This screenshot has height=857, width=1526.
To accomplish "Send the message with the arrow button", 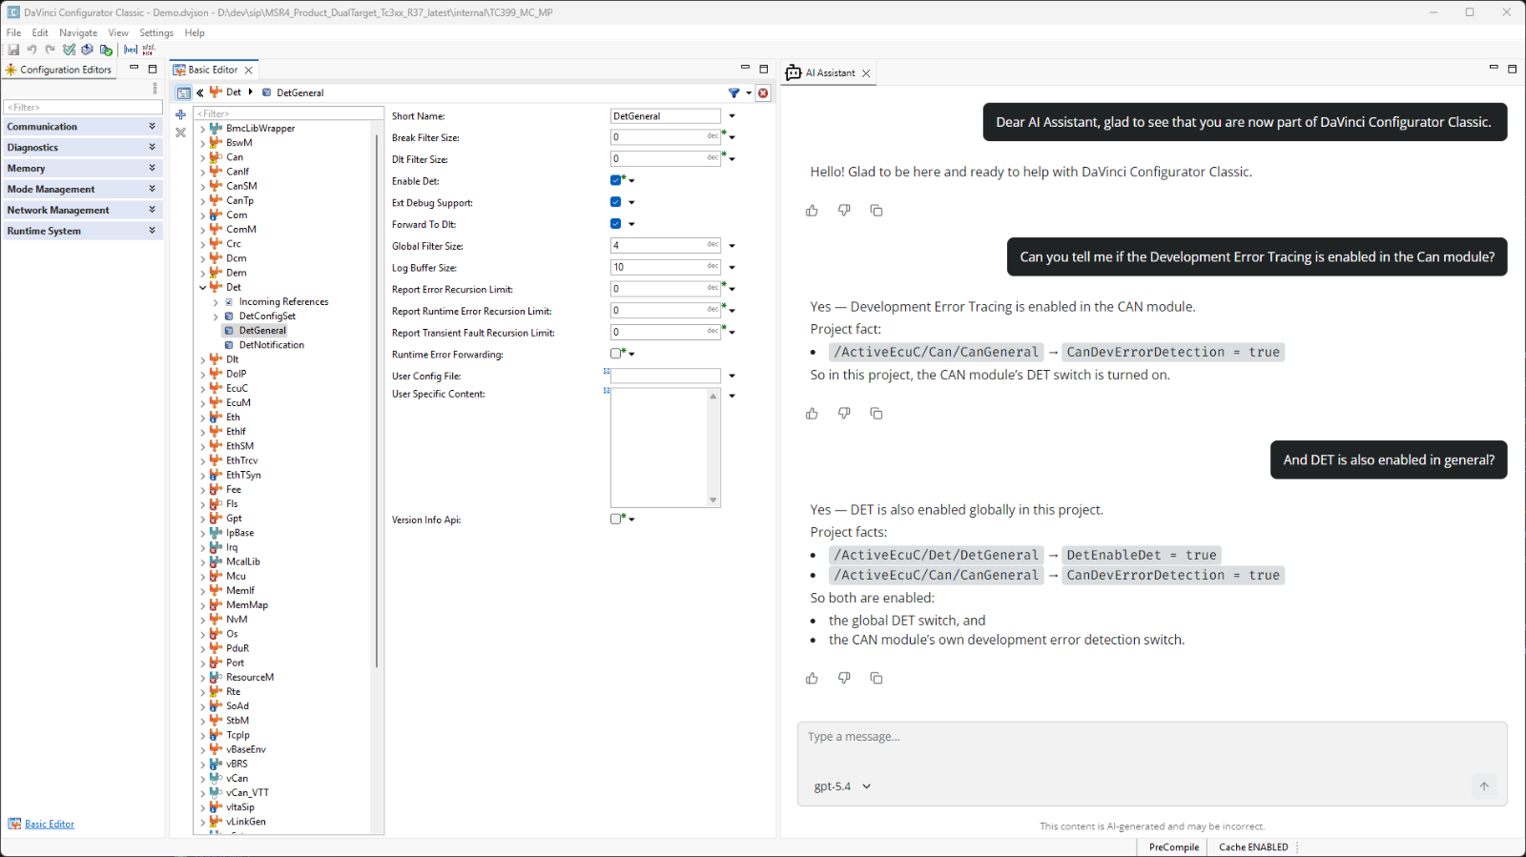I will pos(1484,786).
